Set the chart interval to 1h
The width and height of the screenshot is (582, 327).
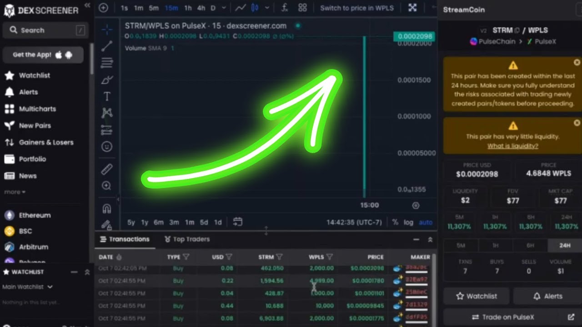point(188,8)
